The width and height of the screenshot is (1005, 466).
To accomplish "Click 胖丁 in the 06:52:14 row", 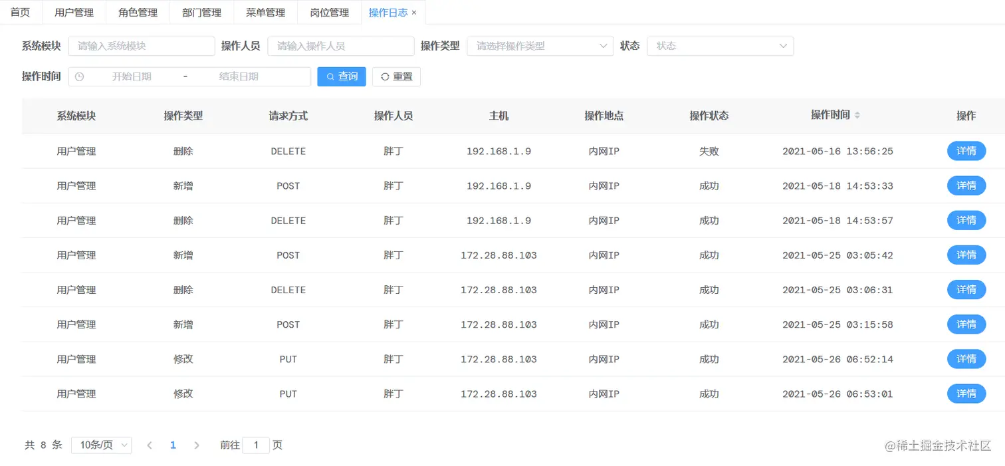I will click(393, 359).
